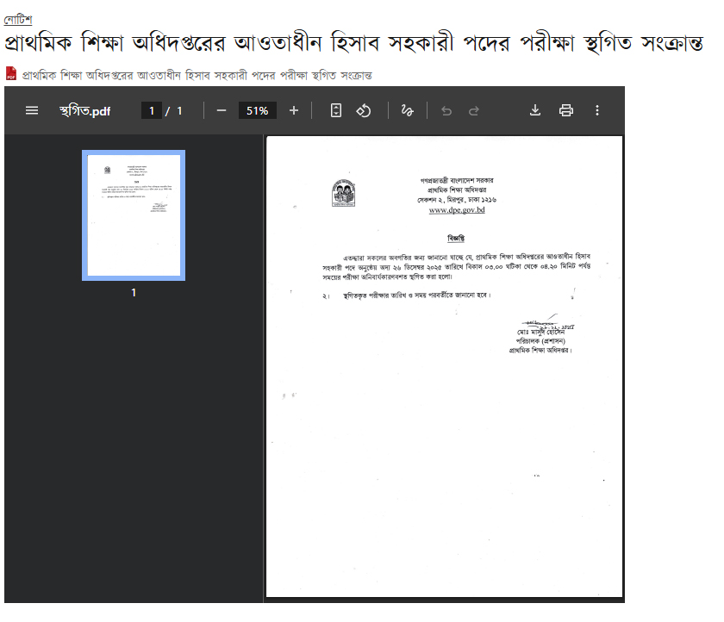Print the PDF document
The image size is (724, 622).
coord(566,110)
